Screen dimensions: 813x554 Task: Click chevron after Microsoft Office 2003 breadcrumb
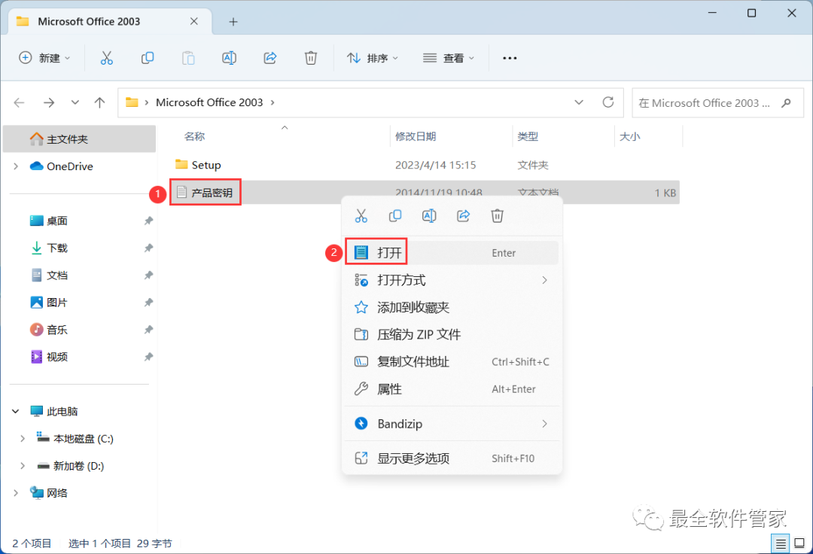click(273, 102)
